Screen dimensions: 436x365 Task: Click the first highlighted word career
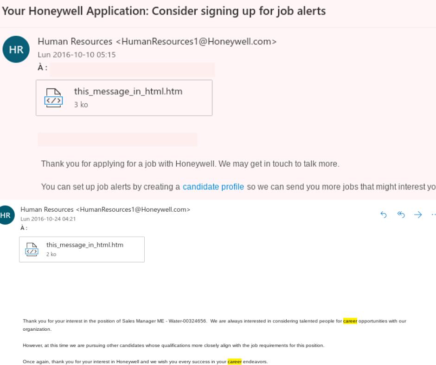pyautogui.click(x=350, y=321)
